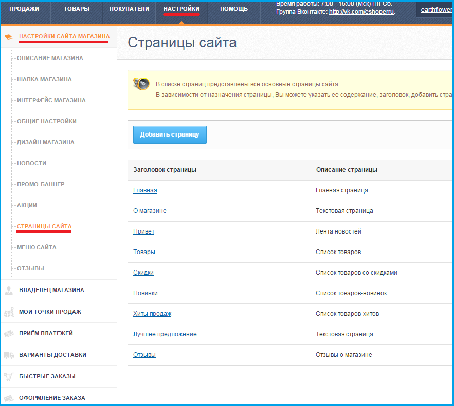Click the quick orders cart icon
Viewport: 454px width, 406px height.
(9, 377)
